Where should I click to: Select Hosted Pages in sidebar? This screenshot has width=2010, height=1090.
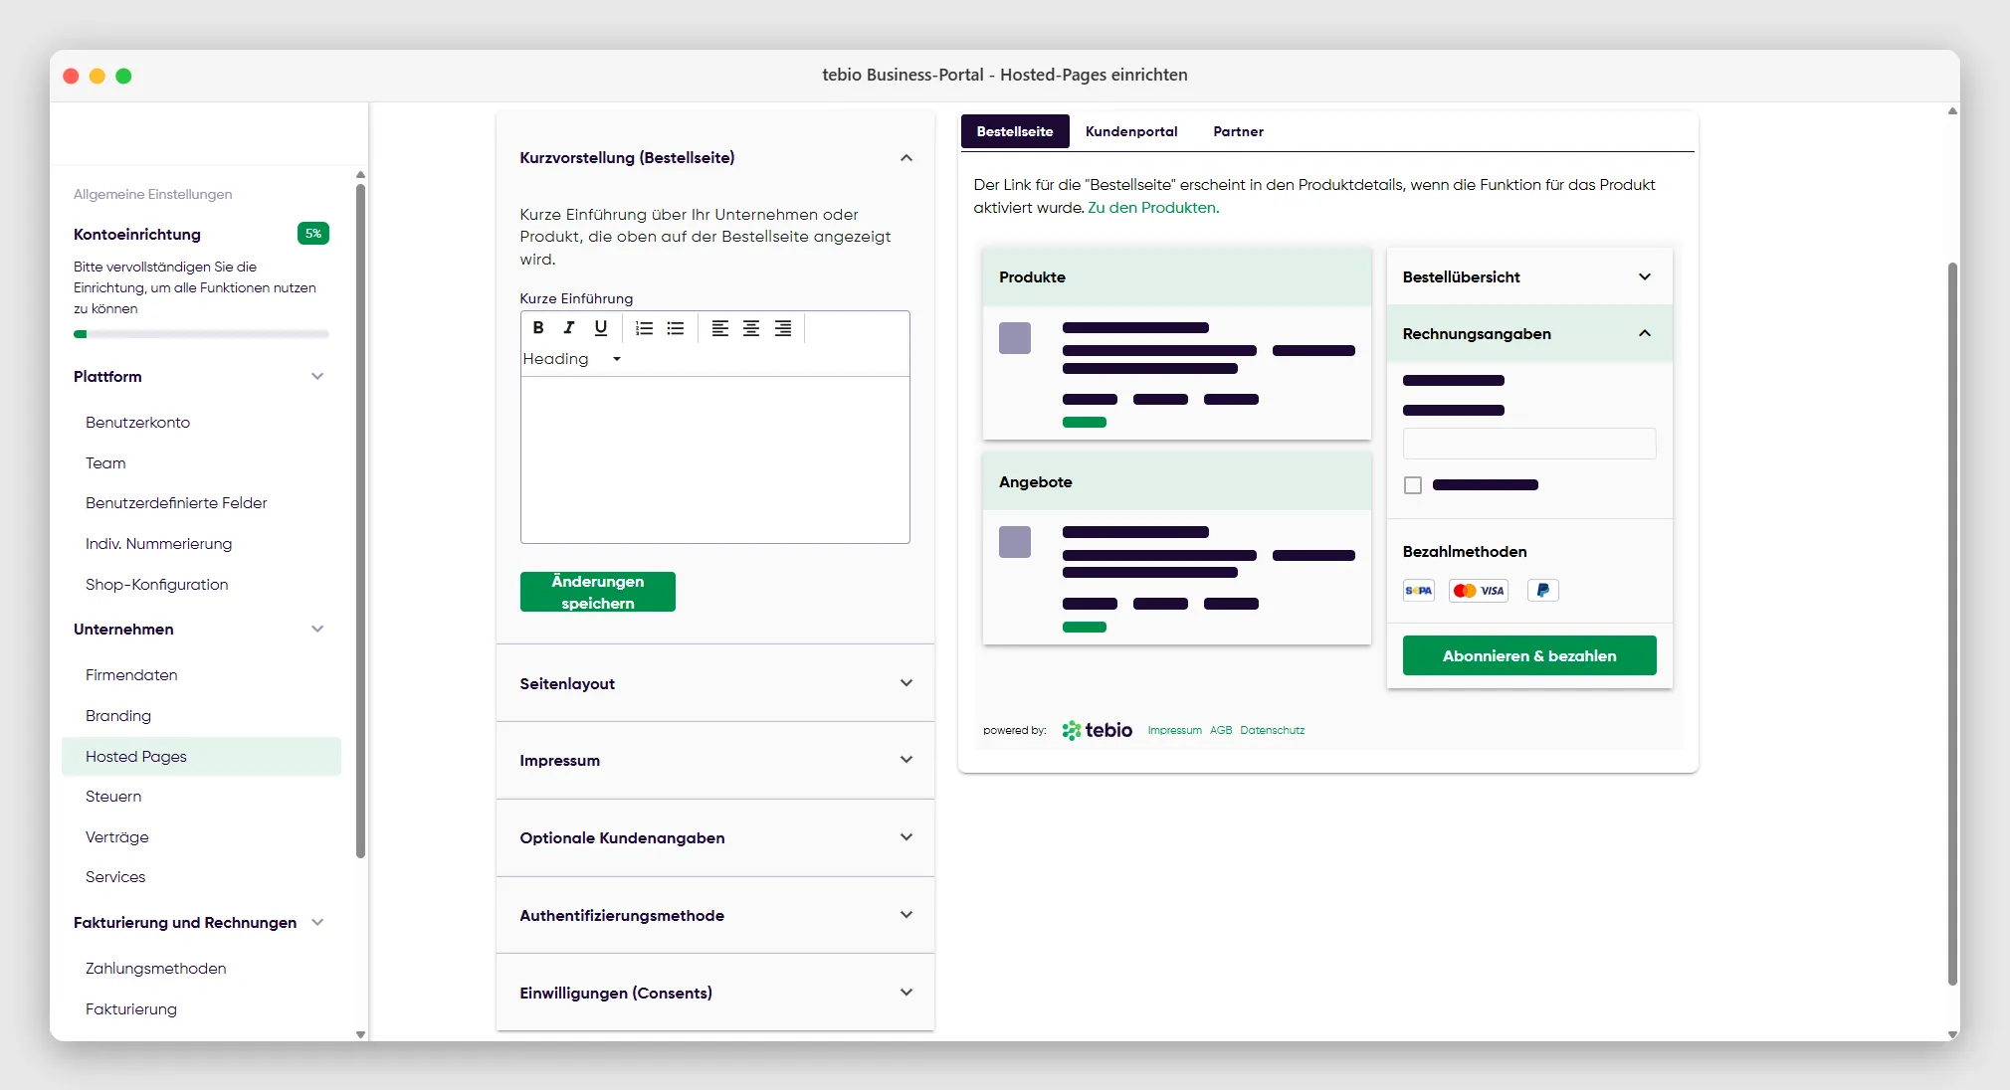pyautogui.click(x=201, y=757)
